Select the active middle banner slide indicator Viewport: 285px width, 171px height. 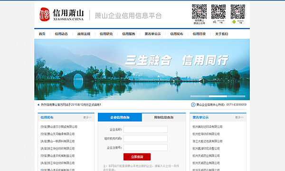pos(218,96)
